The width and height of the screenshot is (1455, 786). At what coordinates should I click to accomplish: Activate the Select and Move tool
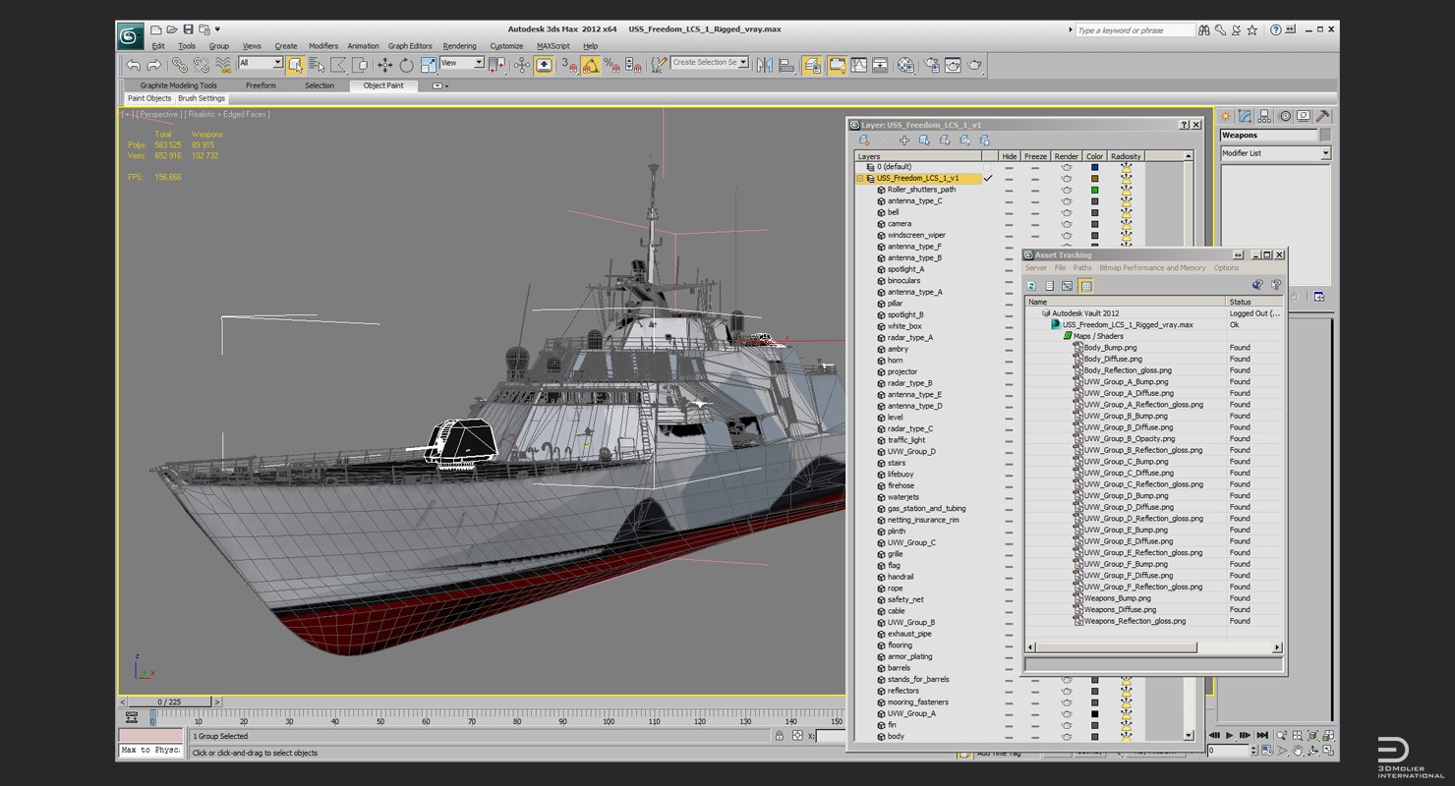(384, 65)
